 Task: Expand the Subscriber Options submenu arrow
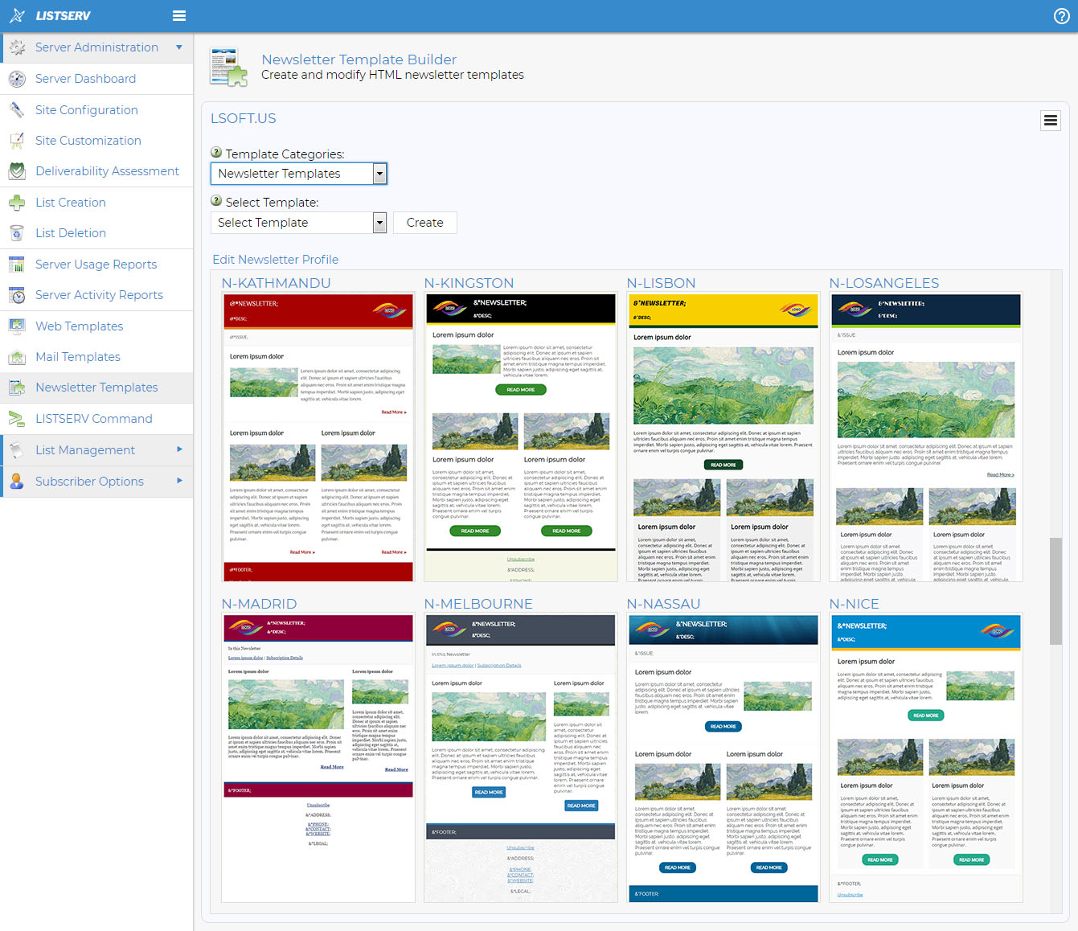tap(179, 481)
